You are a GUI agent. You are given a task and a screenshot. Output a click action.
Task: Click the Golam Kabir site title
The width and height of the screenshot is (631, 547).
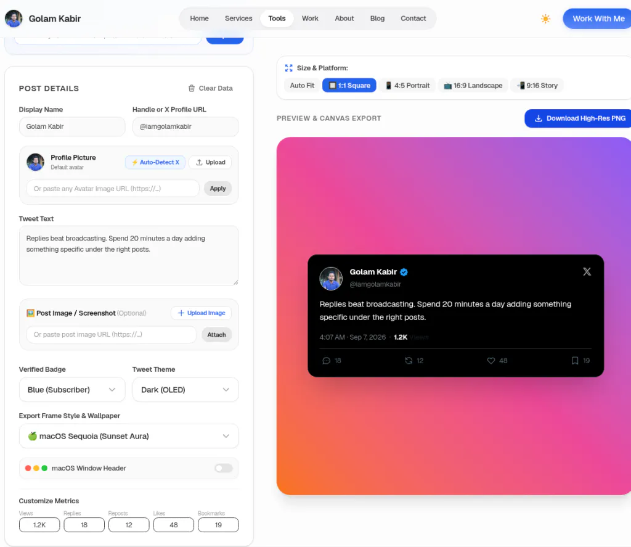tap(55, 19)
